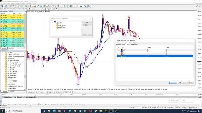Toggle AutoTrading on the toolbar
Screen dimensions: 202x113
coord(48,6)
